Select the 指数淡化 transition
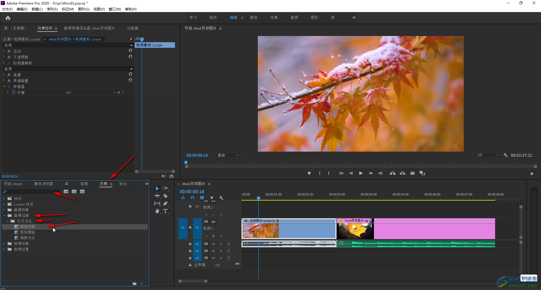 [x=27, y=238]
